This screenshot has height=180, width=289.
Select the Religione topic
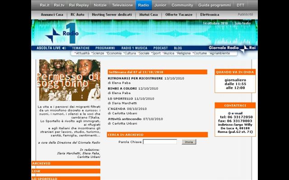[x=183, y=53]
